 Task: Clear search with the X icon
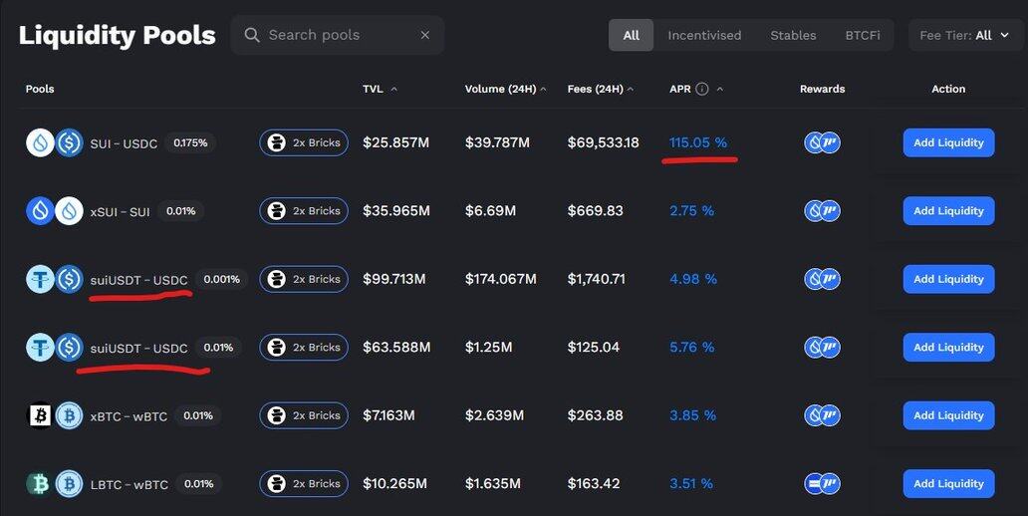424,35
